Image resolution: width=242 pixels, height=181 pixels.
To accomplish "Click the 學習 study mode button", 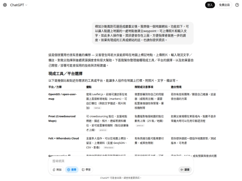I will 86,170.
